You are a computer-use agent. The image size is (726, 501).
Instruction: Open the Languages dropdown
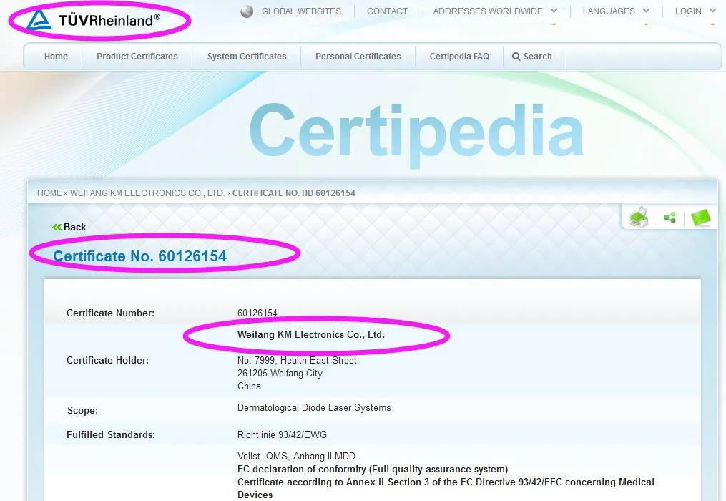616,11
